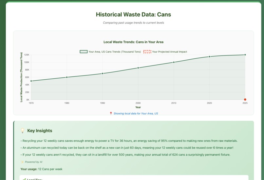Click the 80K y-axis tick label
Image resolution: width=264 pixels, height=180 pixels.
(27, 70)
